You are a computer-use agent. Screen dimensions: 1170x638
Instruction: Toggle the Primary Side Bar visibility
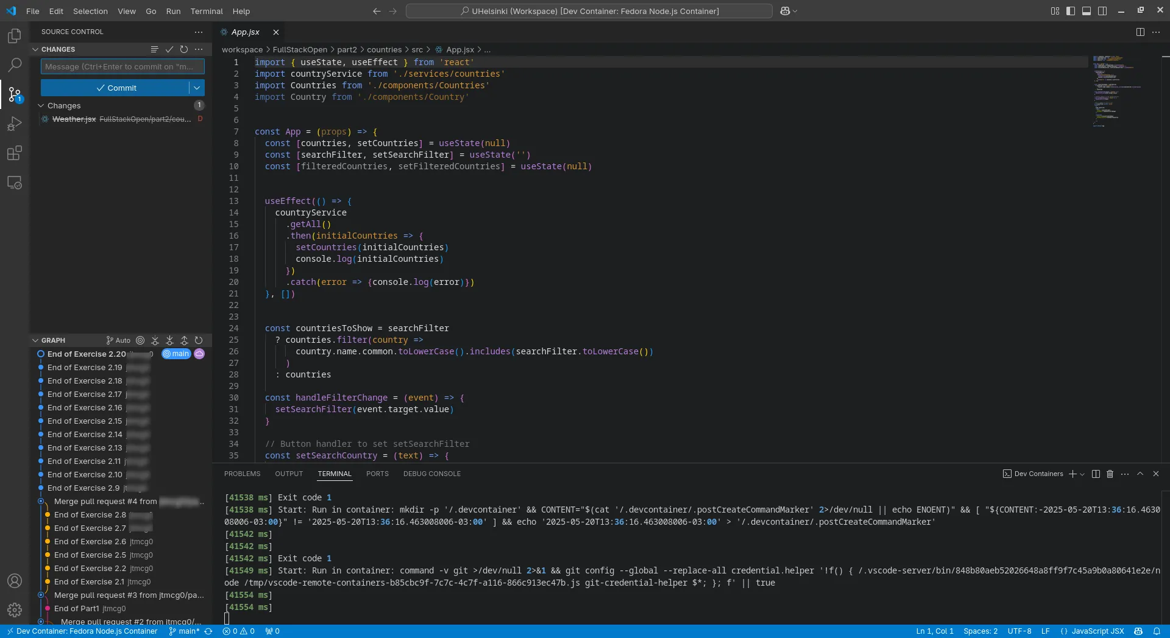click(x=1071, y=11)
